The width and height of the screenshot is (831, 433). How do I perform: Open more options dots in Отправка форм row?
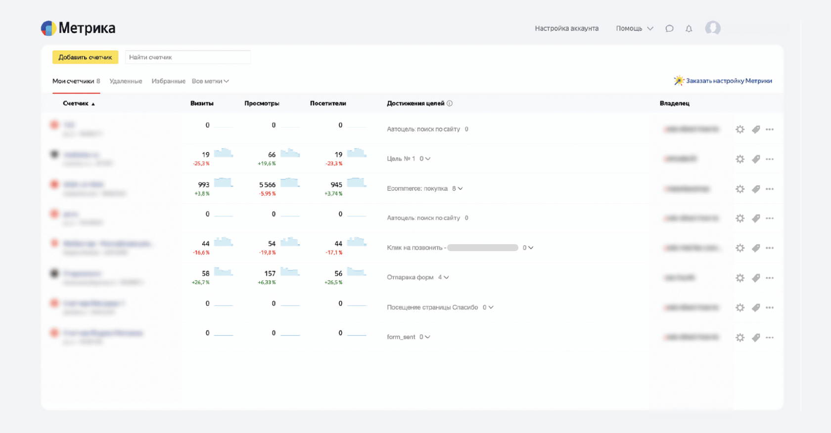click(770, 278)
